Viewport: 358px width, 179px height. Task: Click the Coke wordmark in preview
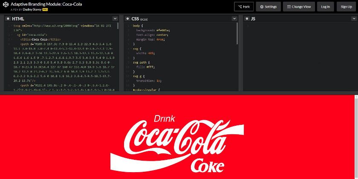point(207,165)
